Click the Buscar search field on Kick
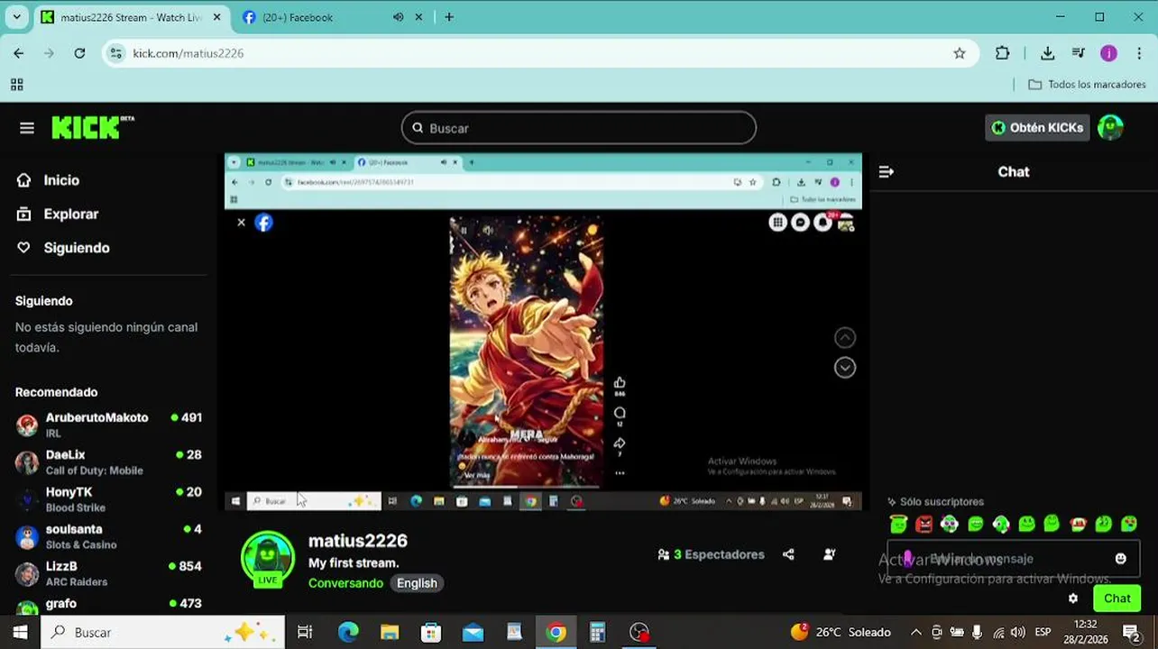The image size is (1158, 649). tap(578, 128)
